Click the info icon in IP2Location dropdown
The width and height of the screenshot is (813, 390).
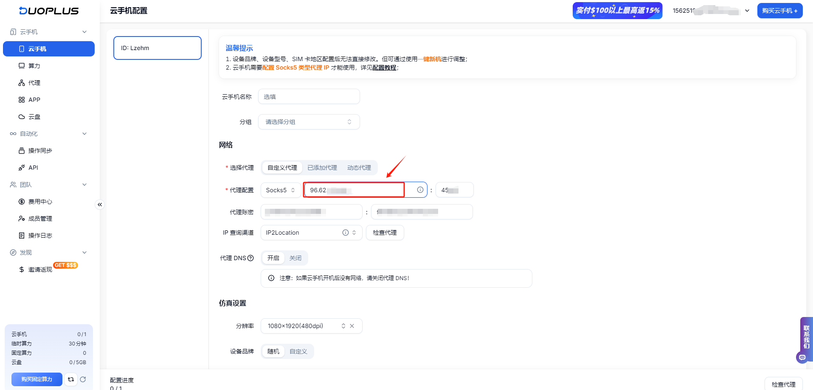(x=346, y=233)
